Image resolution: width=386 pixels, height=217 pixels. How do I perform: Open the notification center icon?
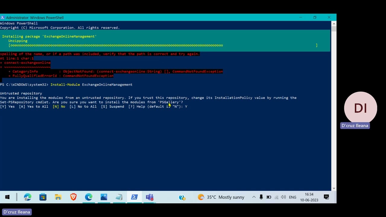click(x=326, y=197)
